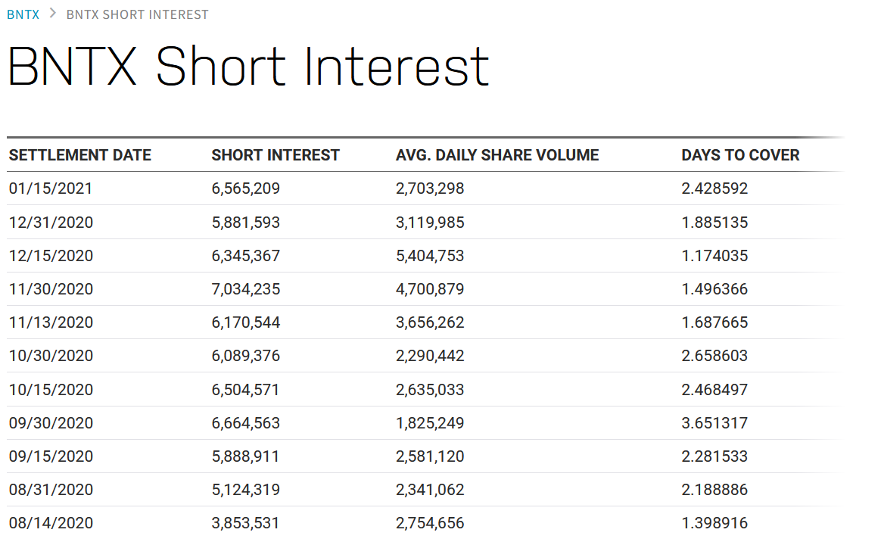The height and width of the screenshot is (542, 881).
Task: Select average volume value 5,404,753
Action: [430, 256]
